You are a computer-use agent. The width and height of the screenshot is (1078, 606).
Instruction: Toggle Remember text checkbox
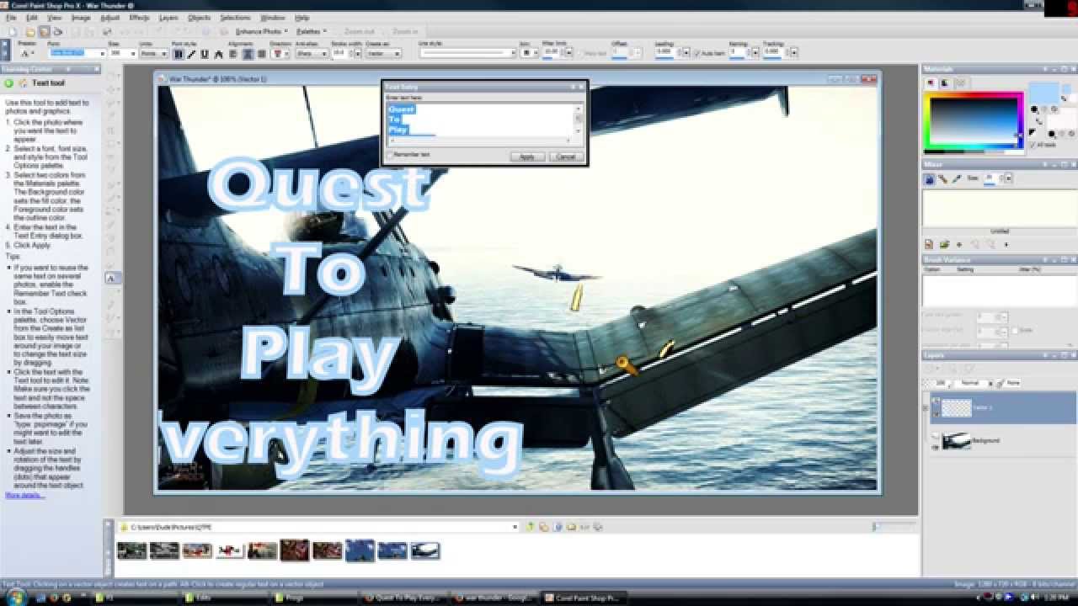[x=390, y=155]
